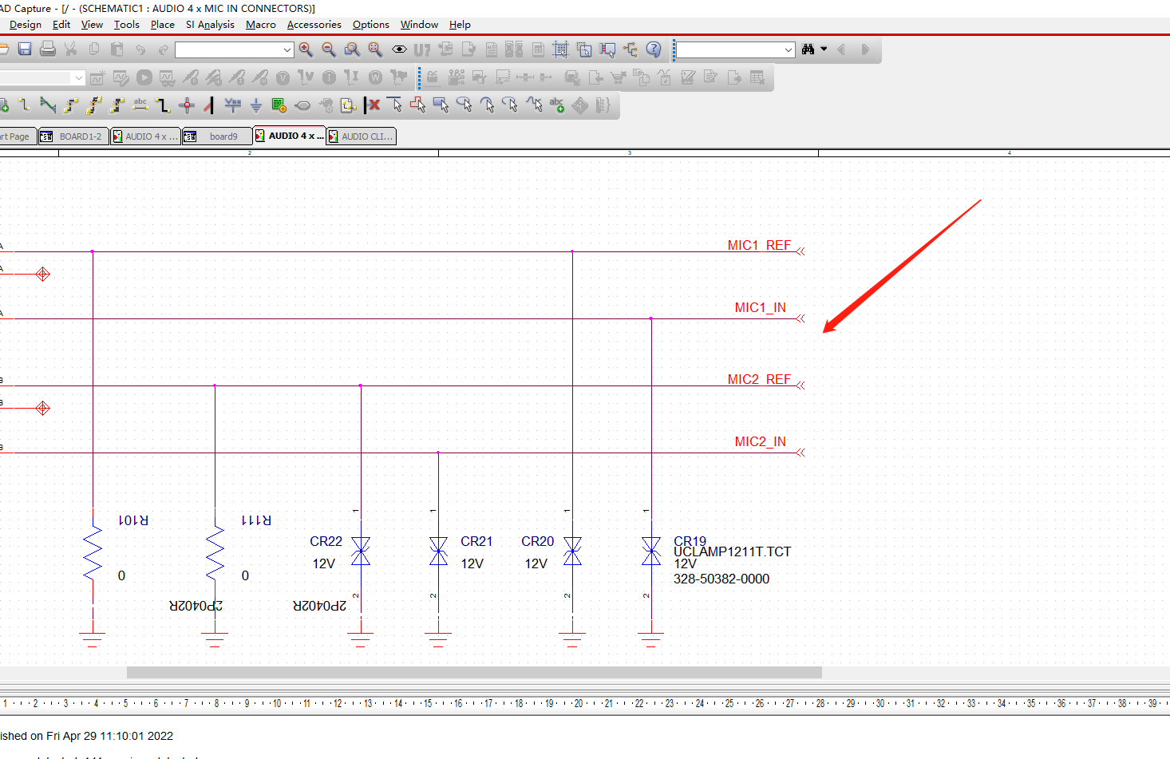Select the Place Line tool
The image size is (1170, 759).
click(395, 105)
